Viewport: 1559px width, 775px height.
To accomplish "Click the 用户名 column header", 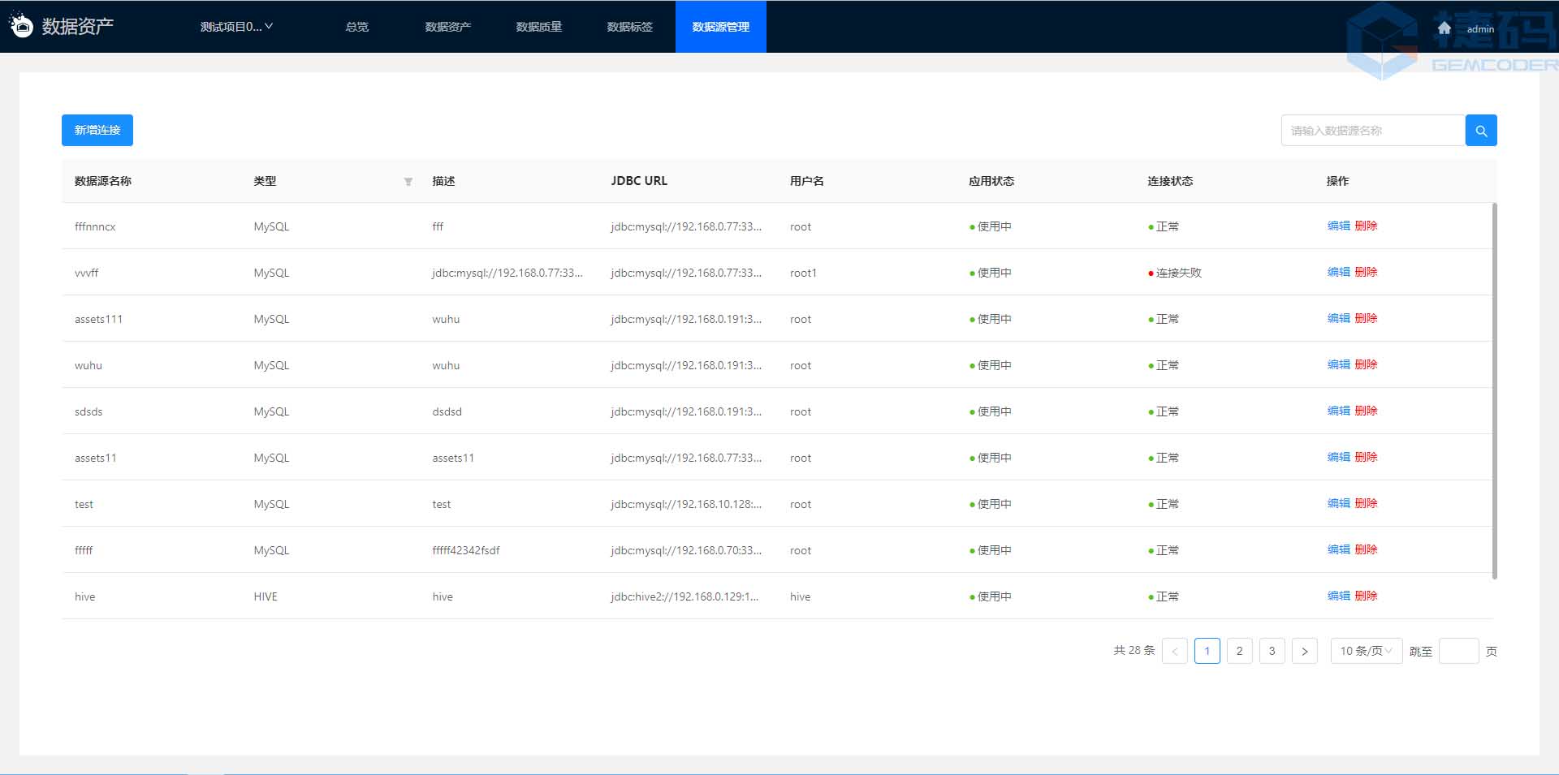I will pyautogui.click(x=806, y=181).
